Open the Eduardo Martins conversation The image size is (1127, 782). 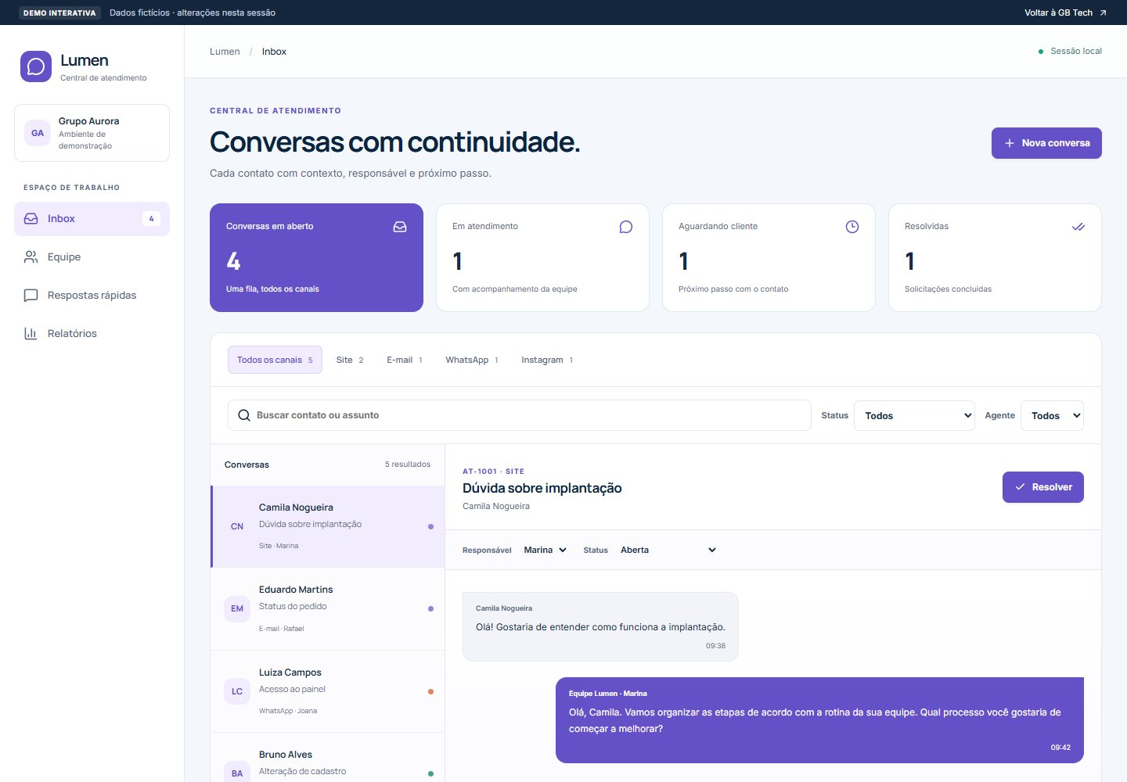[328, 608]
